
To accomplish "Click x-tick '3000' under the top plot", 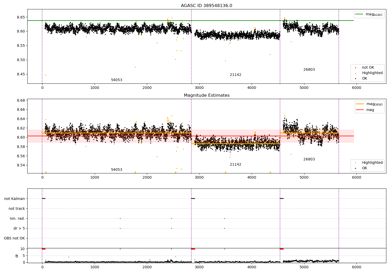I will (x=199, y=88).
